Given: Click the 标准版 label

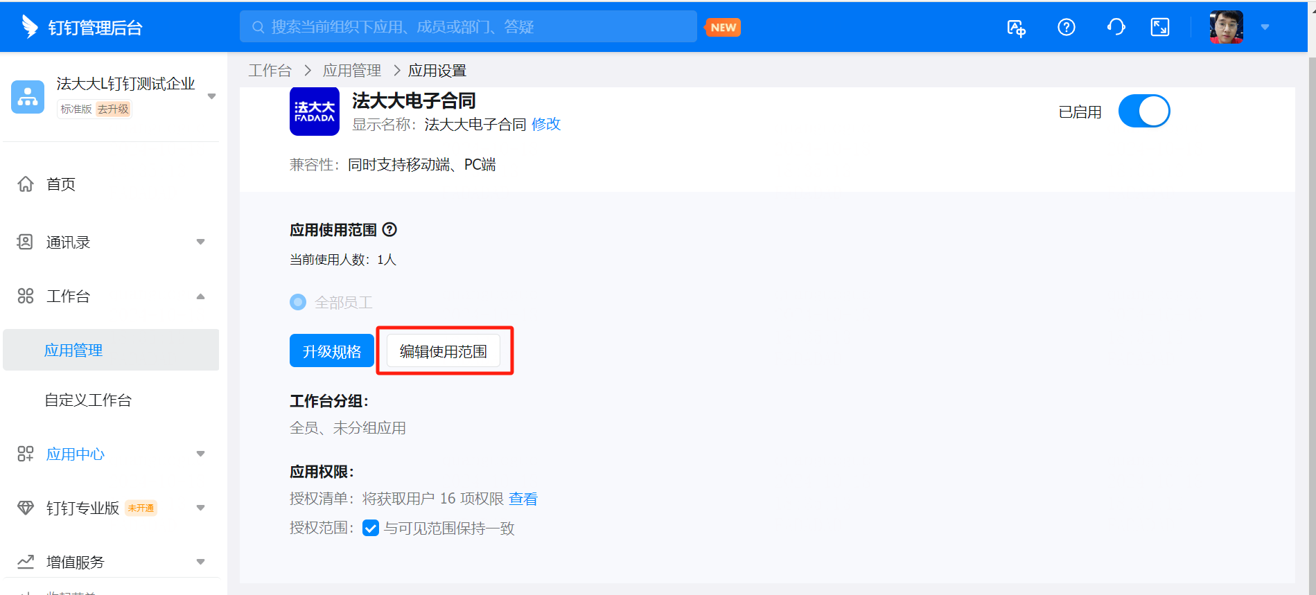Looking at the screenshot, I should (x=76, y=109).
